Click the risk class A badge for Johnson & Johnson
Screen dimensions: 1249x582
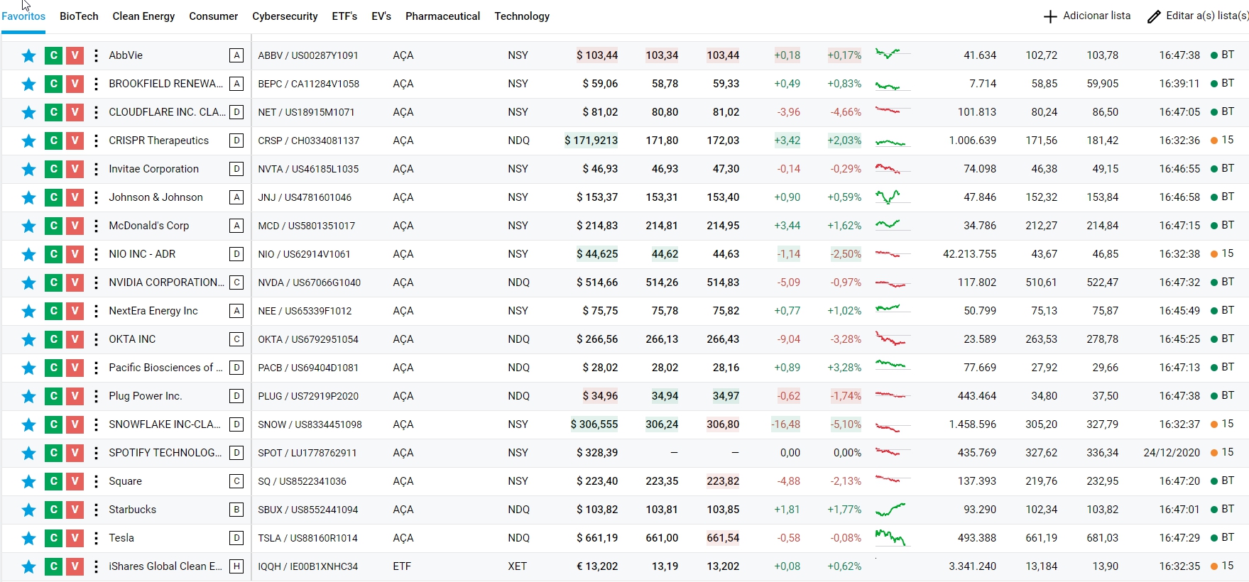[x=236, y=197]
